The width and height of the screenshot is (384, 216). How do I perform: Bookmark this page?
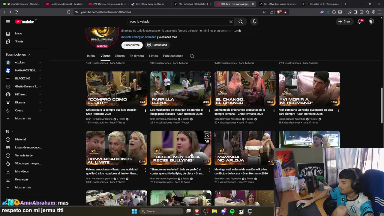pyautogui.click(x=69, y=12)
